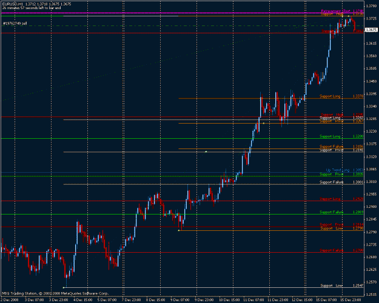Select the magenta Retracement Short 1.3748 label
Image resolution: width=379 pixels, height=303 pixels.
[342, 11]
